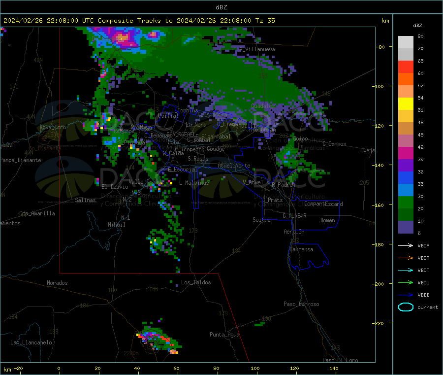Image resolution: width=443 pixels, height=375 pixels.
Task: Click the -200 km vertical axis tick label
Action: [x=378, y=284]
